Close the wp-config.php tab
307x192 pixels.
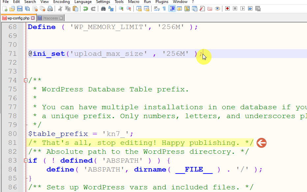coord(33,18)
